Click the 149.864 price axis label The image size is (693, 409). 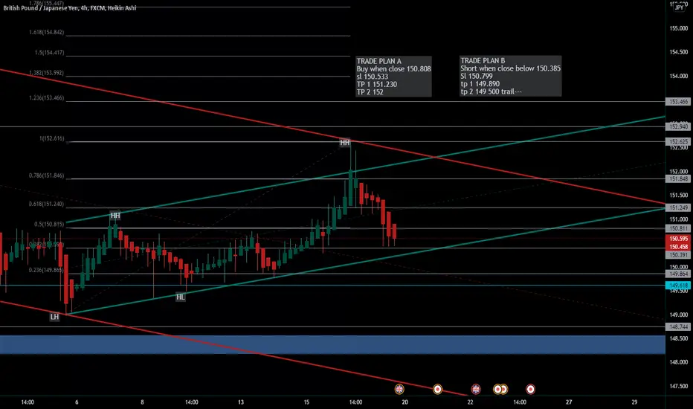click(x=678, y=274)
